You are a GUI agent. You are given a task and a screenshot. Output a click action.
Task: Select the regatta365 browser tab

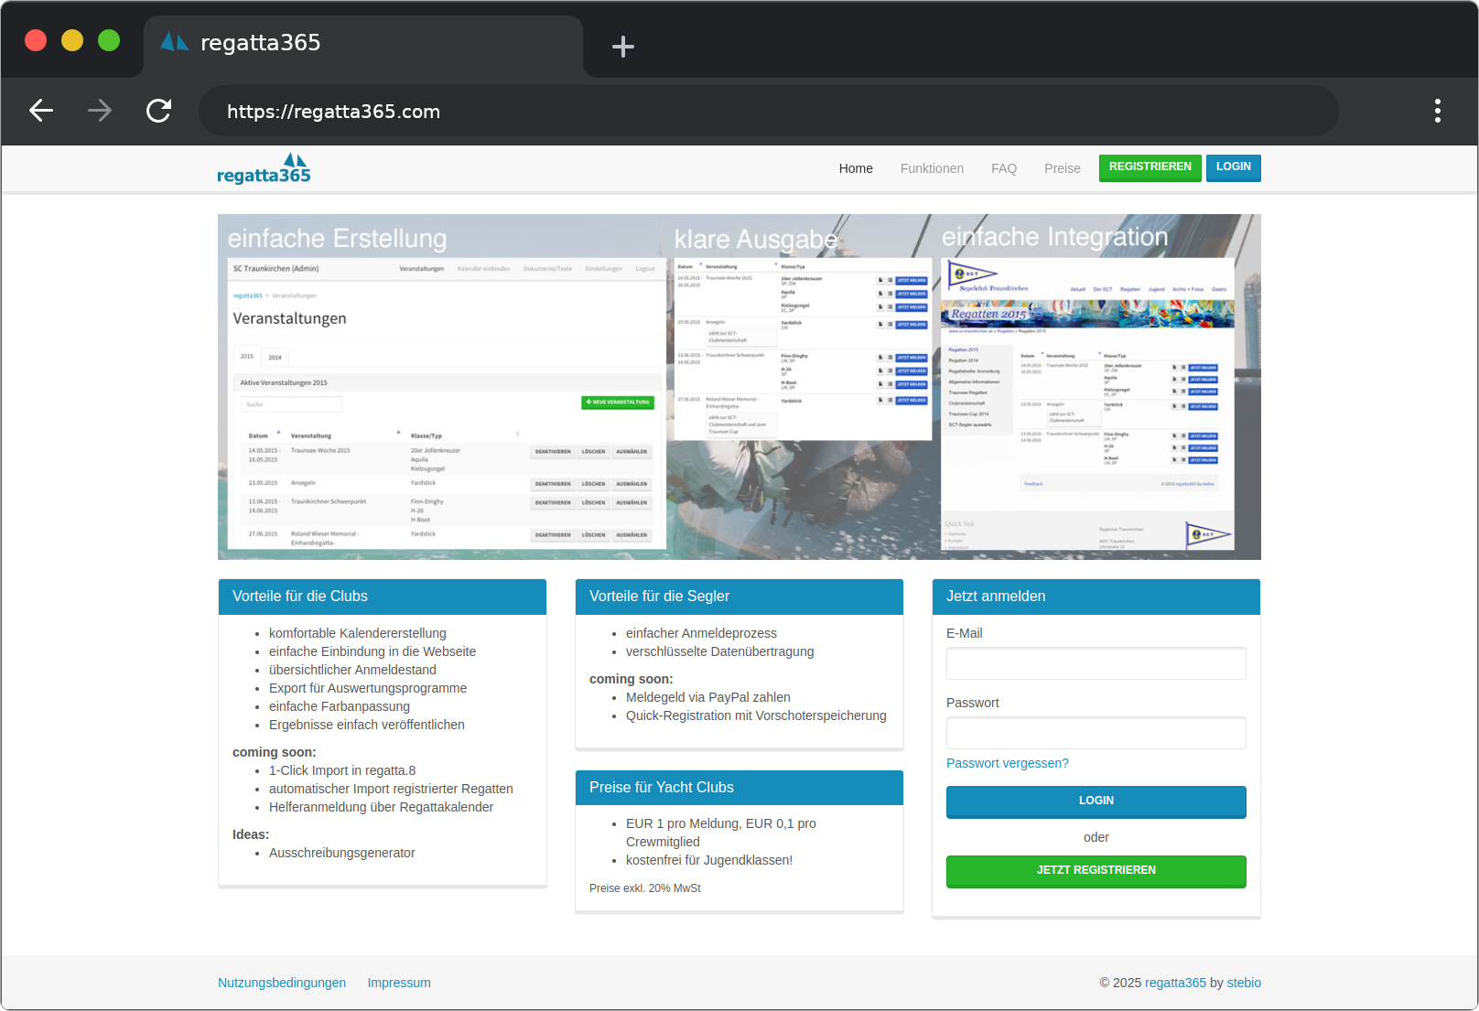[x=362, y=44]
